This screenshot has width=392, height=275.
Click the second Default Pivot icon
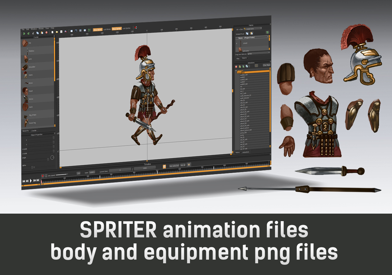[251, 33]
